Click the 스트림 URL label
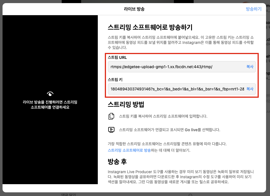 click(117, 57)
